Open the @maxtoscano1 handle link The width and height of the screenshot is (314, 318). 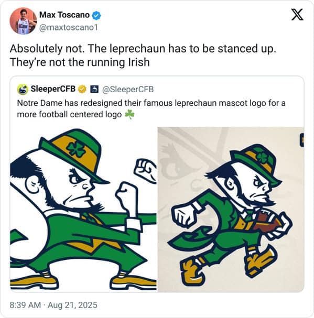coord(68,27)
